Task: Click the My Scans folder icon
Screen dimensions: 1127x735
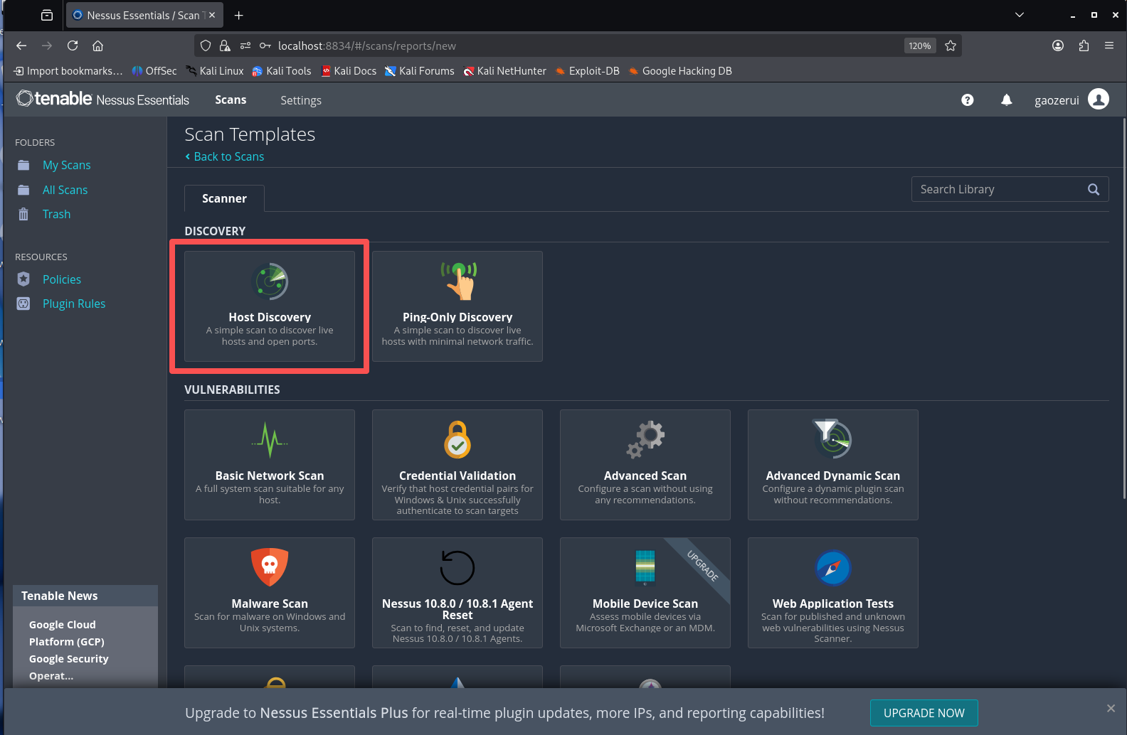Action: point(23,165)
